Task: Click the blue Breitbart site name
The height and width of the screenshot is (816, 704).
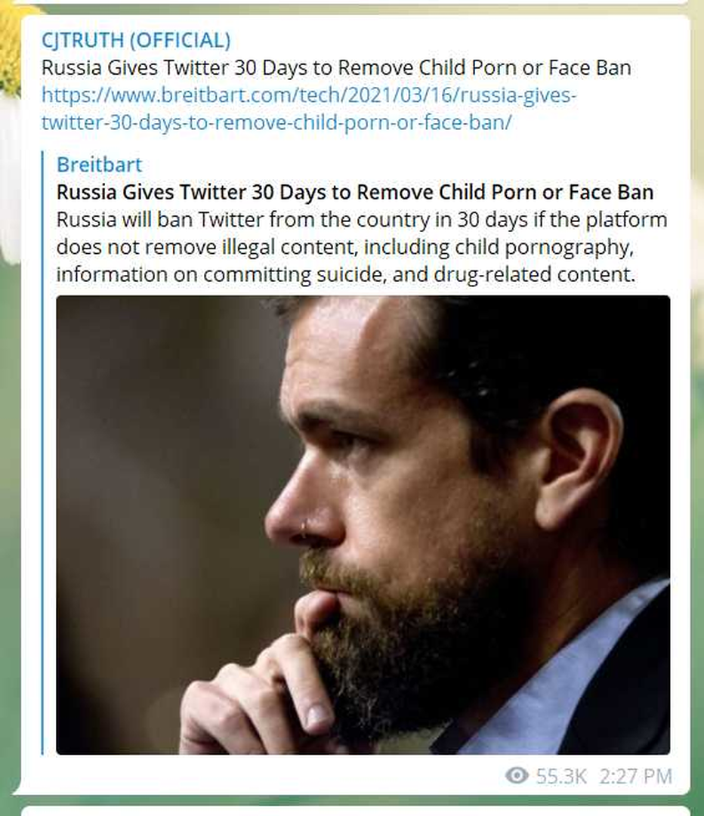Action: [x=99, y=165]
